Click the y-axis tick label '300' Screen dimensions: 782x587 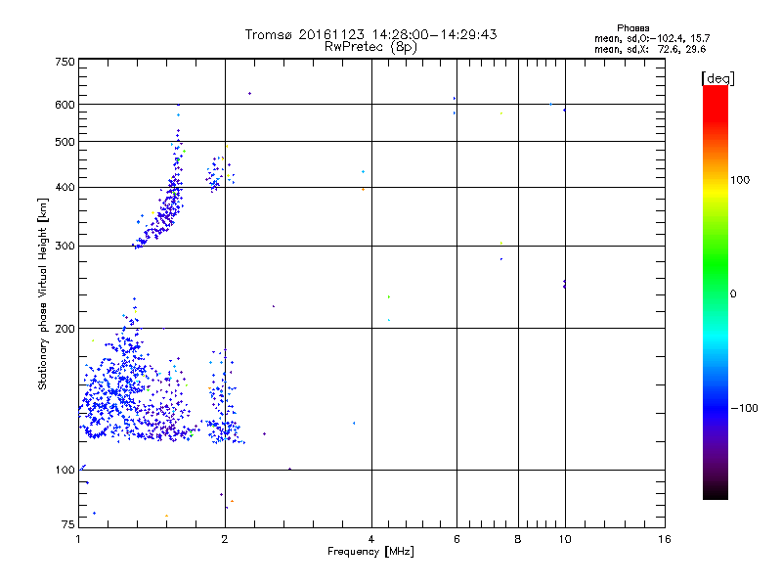point(65,247)
